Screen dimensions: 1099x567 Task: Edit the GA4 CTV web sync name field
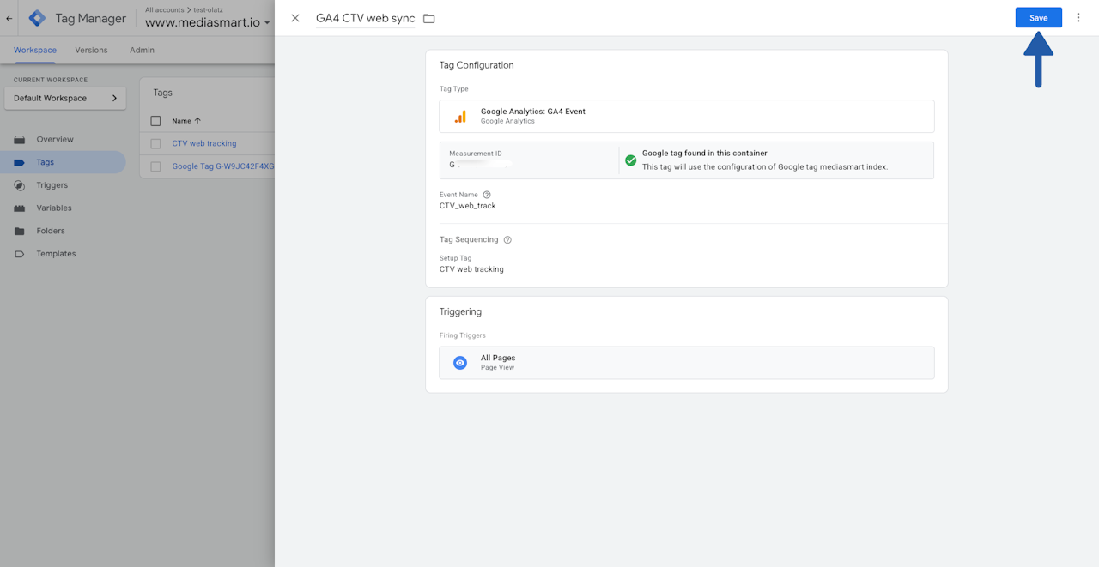[365, 19]
